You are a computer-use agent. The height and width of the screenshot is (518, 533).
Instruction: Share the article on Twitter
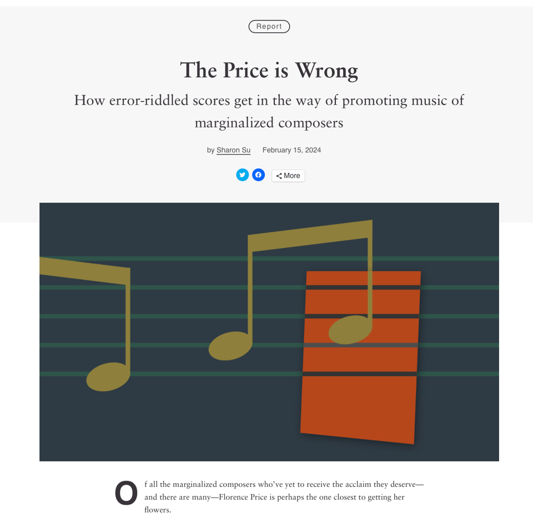pos(242,175)
